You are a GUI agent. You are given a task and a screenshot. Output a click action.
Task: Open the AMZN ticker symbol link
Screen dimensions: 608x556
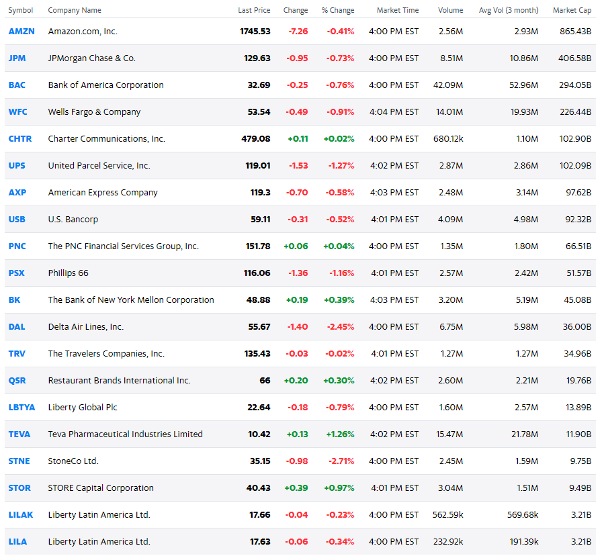coord(21,32)
